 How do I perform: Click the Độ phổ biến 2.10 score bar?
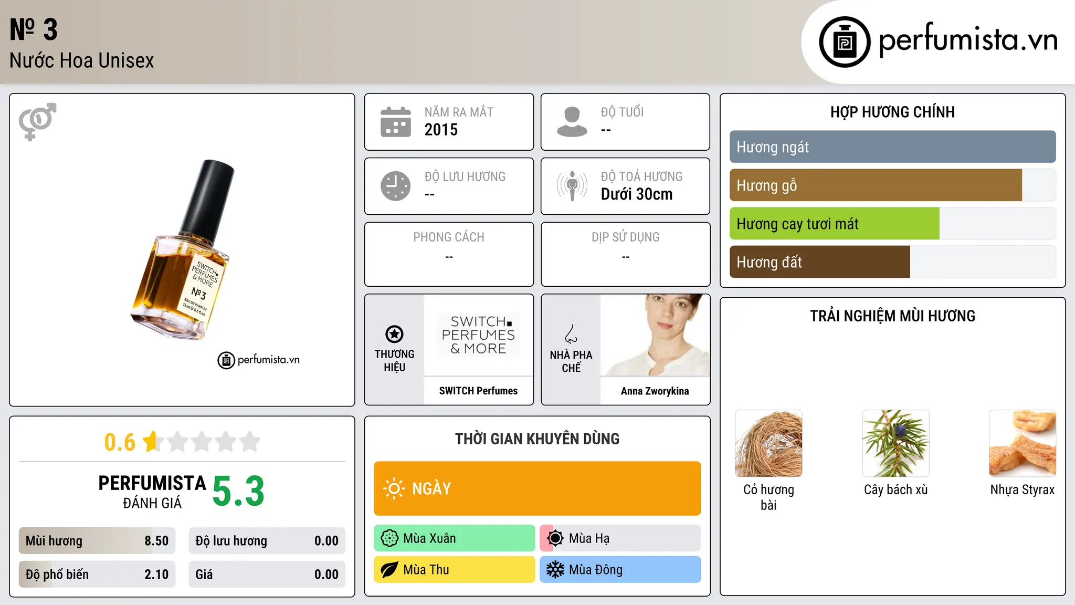[x=97, y=575]
